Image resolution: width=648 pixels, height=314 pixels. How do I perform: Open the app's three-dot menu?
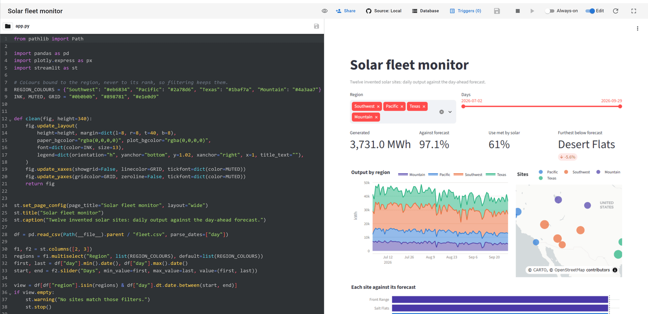(x=637, y=28)
